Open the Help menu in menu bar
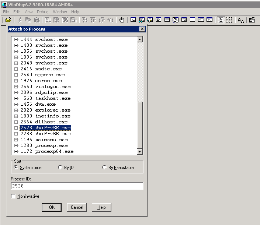The height and width of the screenshot is (225, 260). click(75, 12)
